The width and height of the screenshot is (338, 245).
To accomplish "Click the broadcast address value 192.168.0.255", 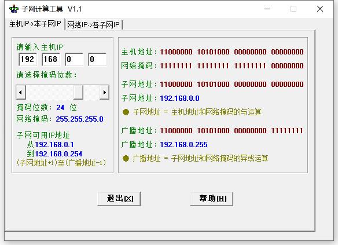I will [x=183, y=144].
